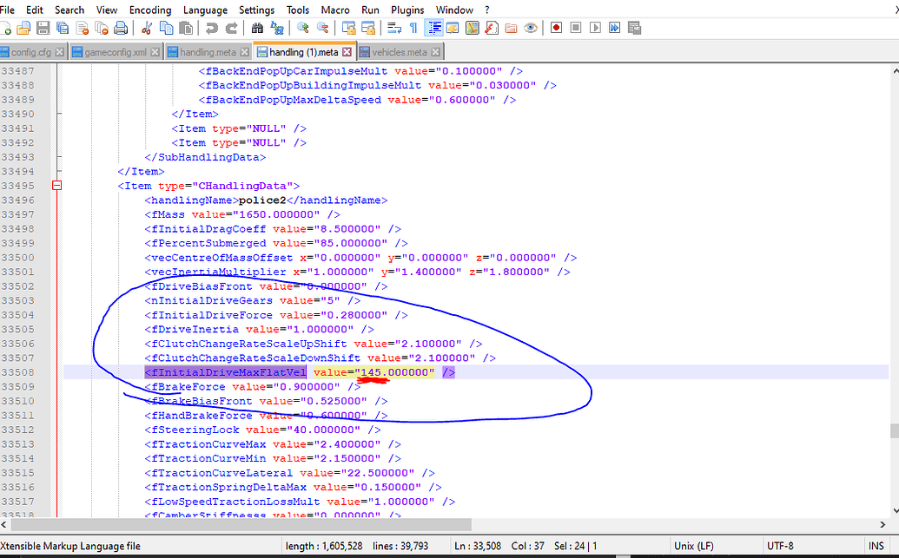Image resolution: width=899 pixels, height=558 pixels.
Task: Collapse fold marker on line 33490
Action: [60, 114]
